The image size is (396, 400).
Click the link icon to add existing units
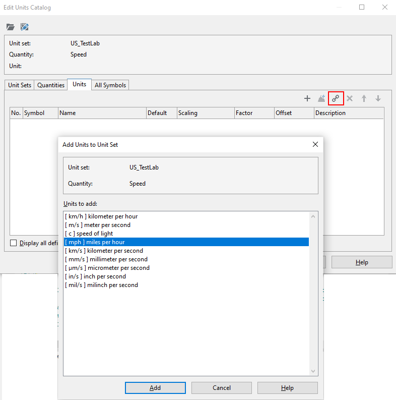click(x=336, y=98)
